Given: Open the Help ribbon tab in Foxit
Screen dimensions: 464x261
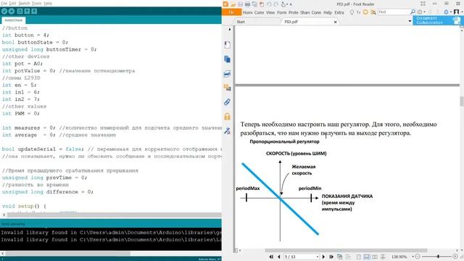Looking at the screenshot, I should [x=328, y=12].
